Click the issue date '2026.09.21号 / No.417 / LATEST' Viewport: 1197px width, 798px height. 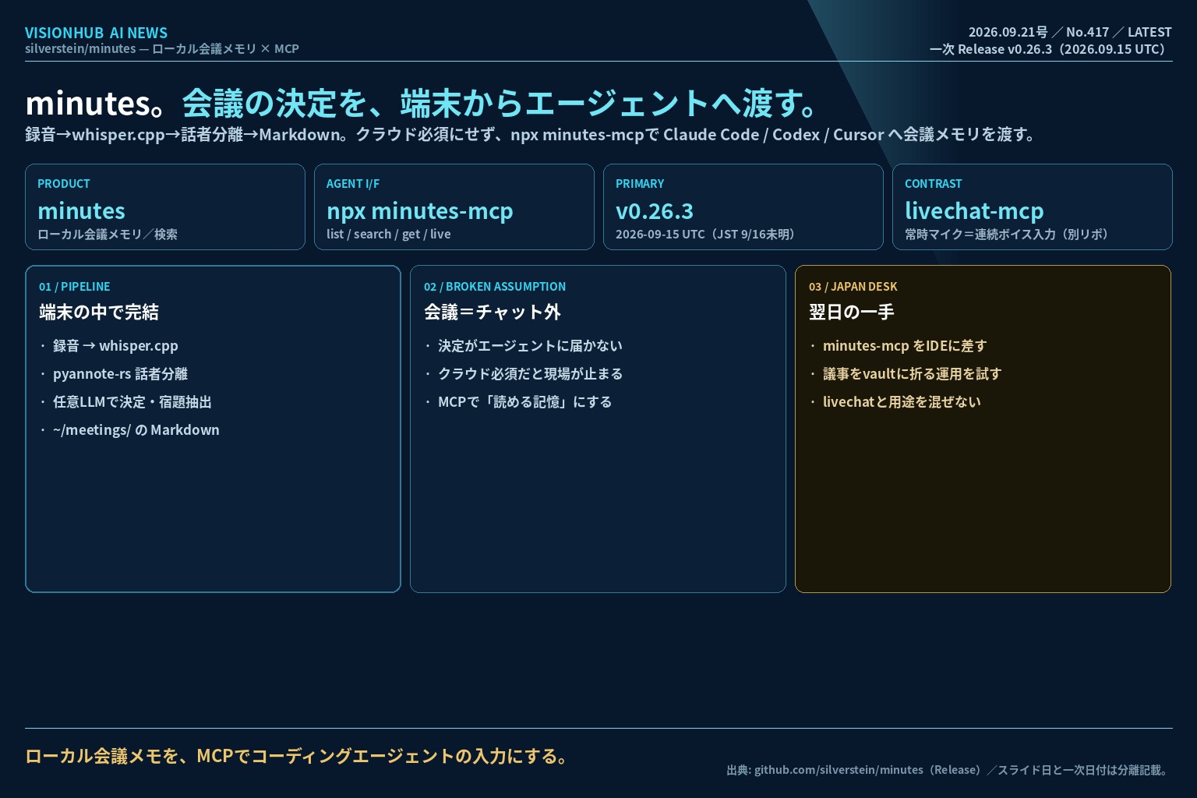[1069, 32]
